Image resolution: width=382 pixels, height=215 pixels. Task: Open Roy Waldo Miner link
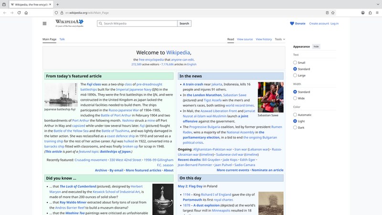73,202
